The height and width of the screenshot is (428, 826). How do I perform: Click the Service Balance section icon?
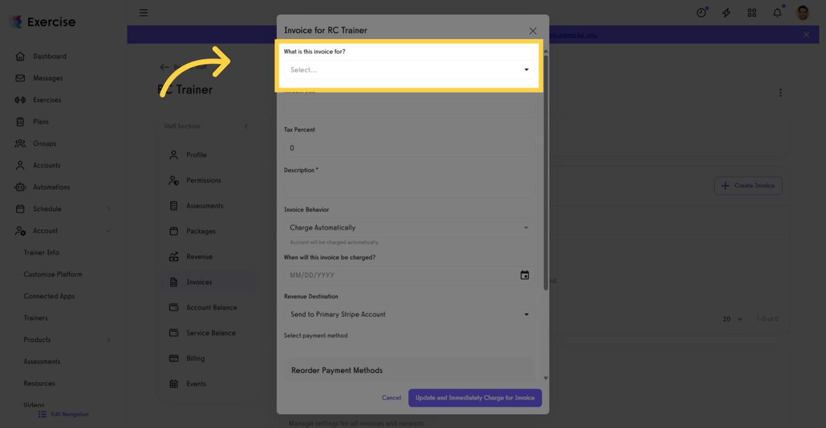[174, 333]
